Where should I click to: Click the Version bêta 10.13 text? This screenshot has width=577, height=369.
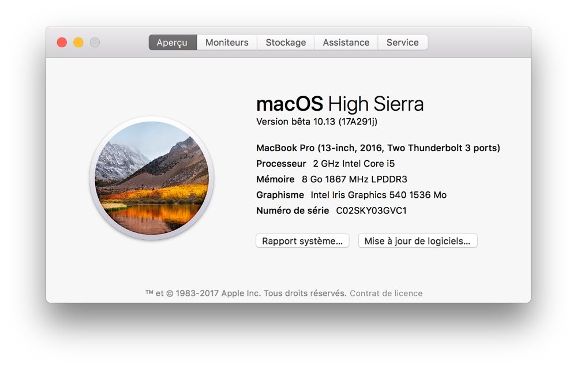(x=316, y=122)
